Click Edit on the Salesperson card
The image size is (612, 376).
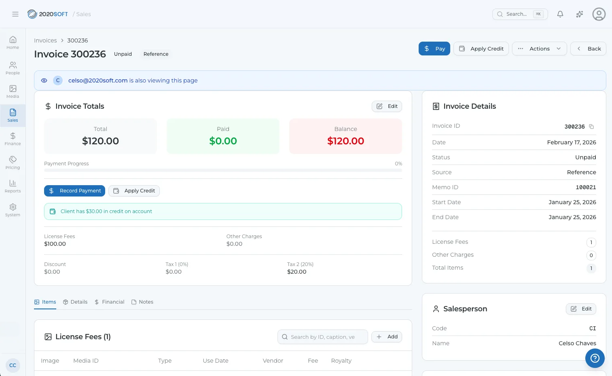[x=581, y=308]
